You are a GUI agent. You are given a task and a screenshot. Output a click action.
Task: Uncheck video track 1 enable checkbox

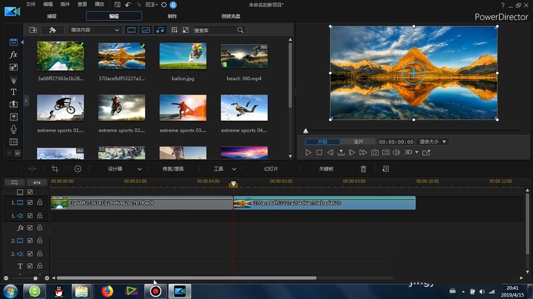point(30,203)
